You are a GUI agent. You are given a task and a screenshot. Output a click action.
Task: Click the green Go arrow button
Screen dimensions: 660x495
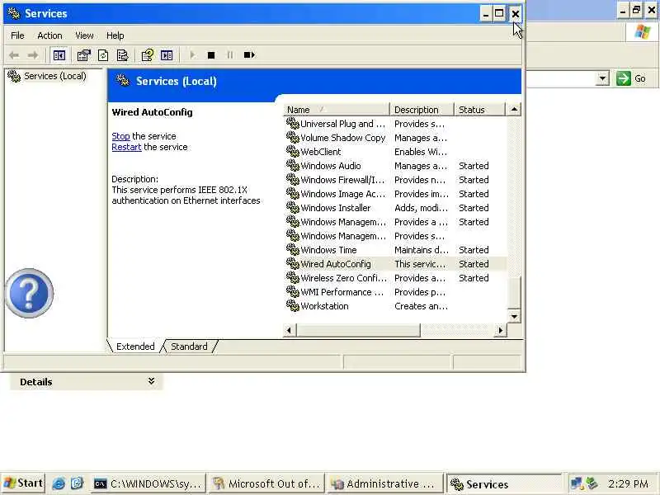tap(624, 78)
